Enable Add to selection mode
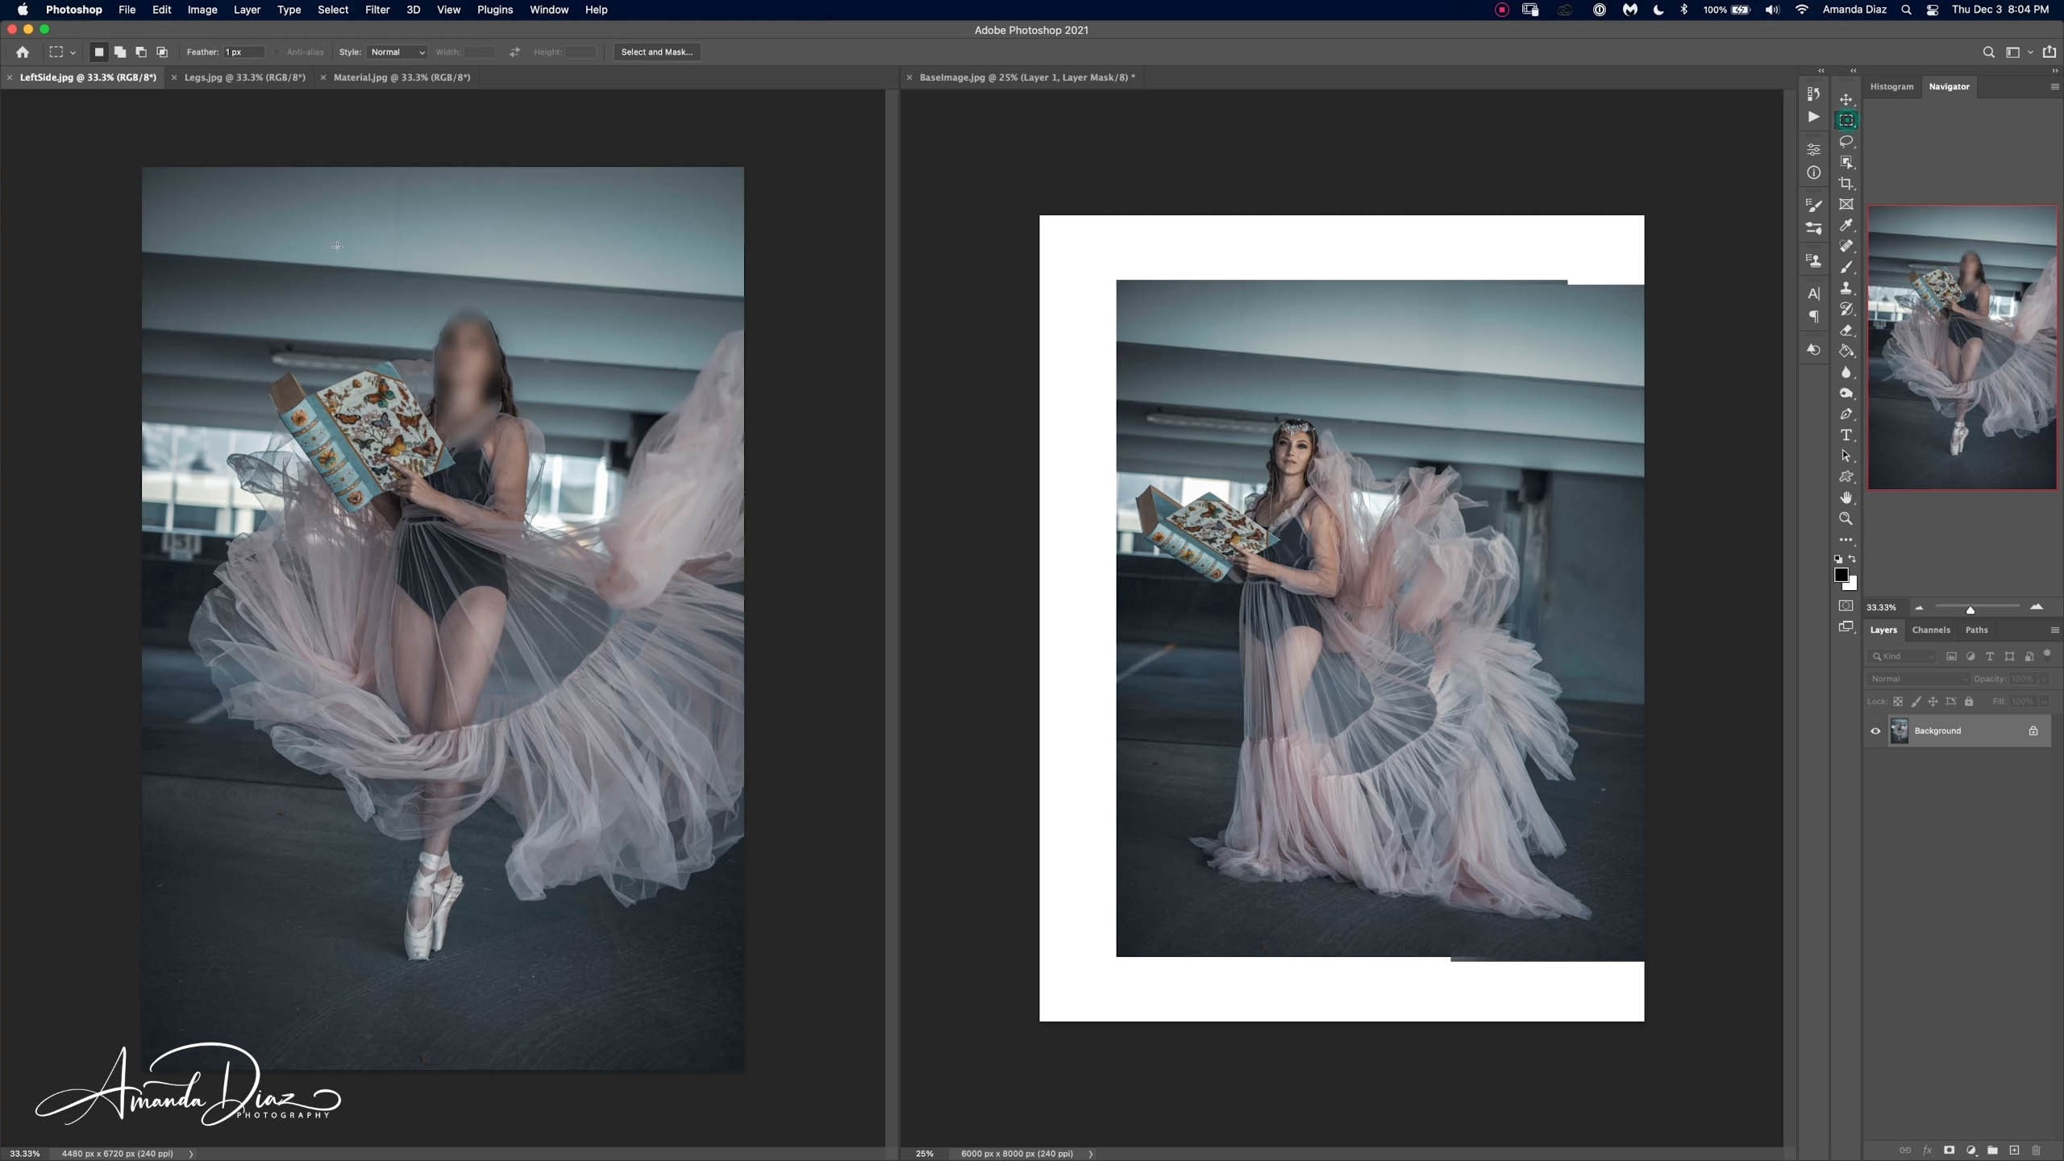The image size is (2064, 1161). click(120, 52)
